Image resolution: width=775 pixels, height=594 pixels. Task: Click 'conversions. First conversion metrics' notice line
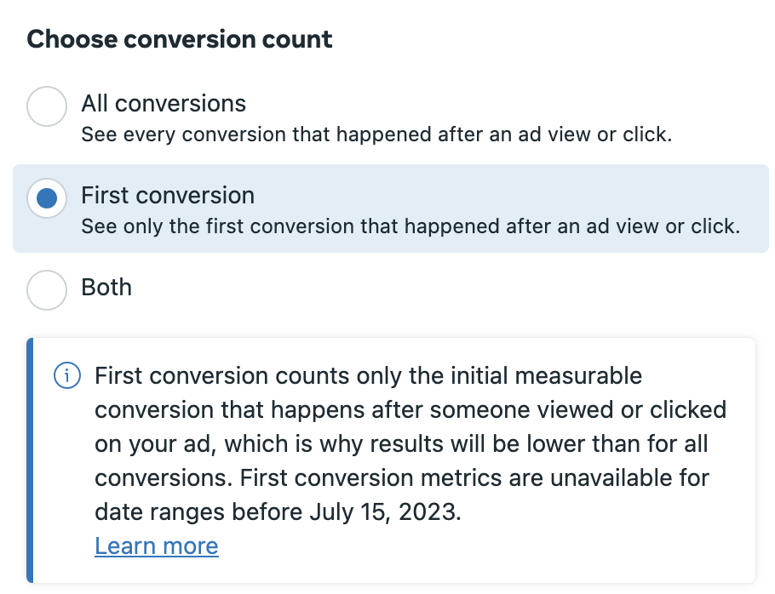coord(402,478)
